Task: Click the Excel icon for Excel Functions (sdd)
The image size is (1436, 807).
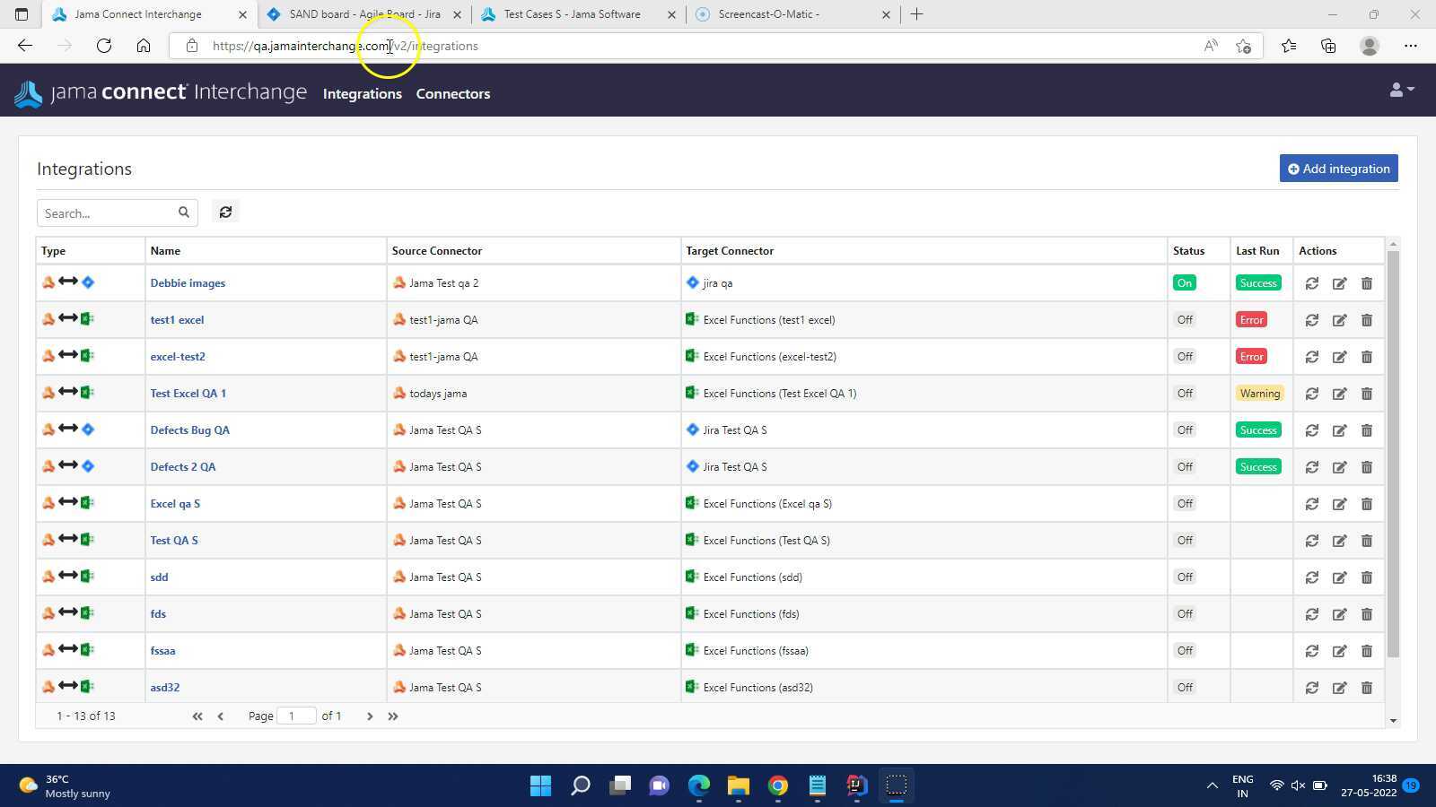Action: click(x=692, y=577)
